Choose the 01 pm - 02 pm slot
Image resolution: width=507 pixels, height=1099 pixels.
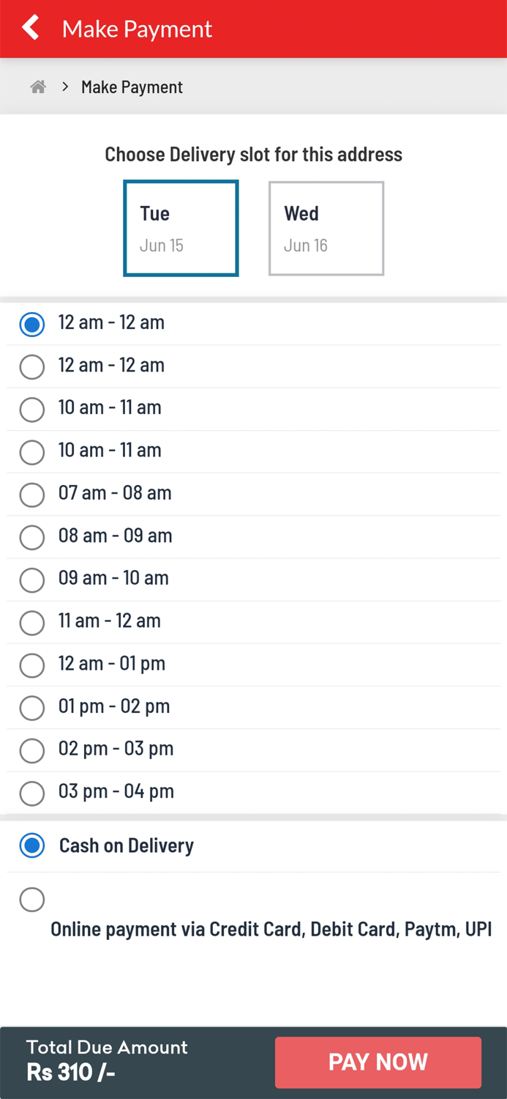(x=32, y=708)
